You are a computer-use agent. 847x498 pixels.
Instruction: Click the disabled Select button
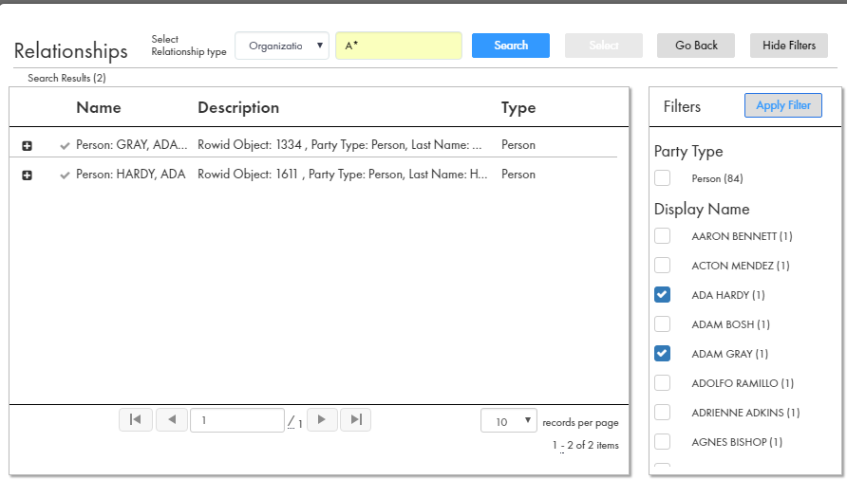click(604, 46)
